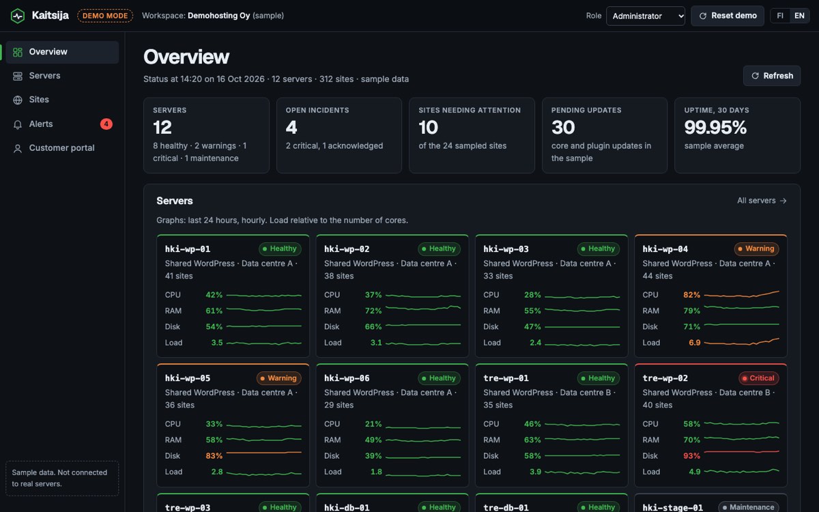Click the Pending updates card showing 30
The width and height of the screenshot is (819, 512).
[604, 135]
